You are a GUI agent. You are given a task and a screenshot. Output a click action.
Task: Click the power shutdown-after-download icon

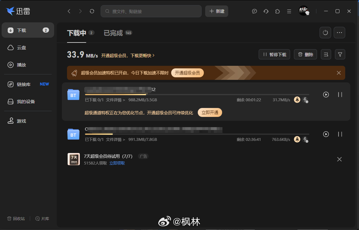(x=325, y=33)
